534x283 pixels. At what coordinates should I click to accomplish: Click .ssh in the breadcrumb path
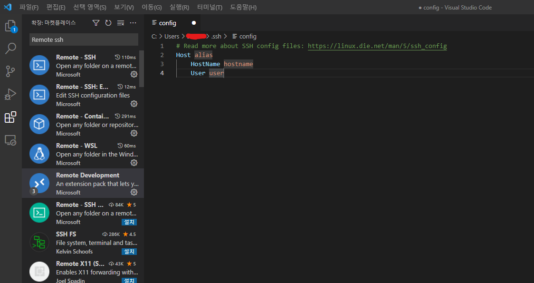216,36
